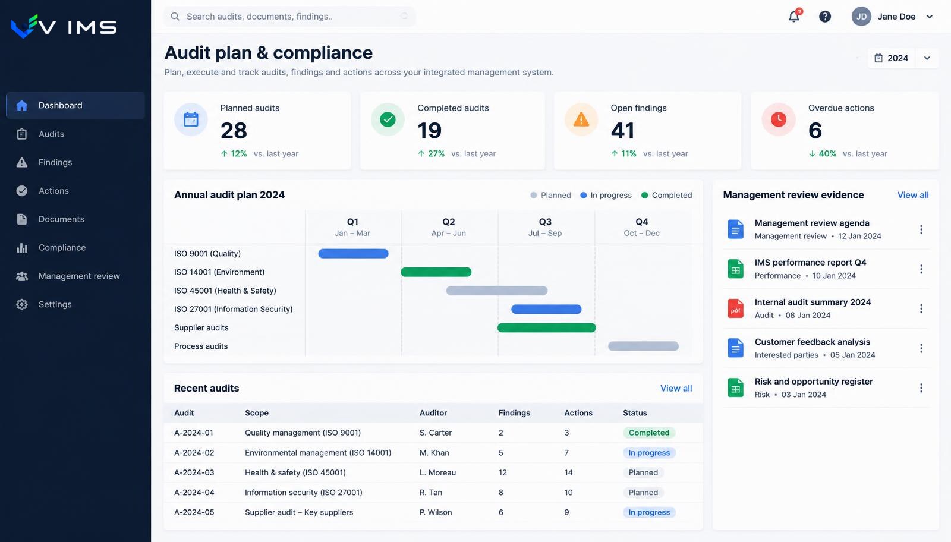951x542 pixels.
Task: Open Management review agenda document title
Action: coord(812,223)
